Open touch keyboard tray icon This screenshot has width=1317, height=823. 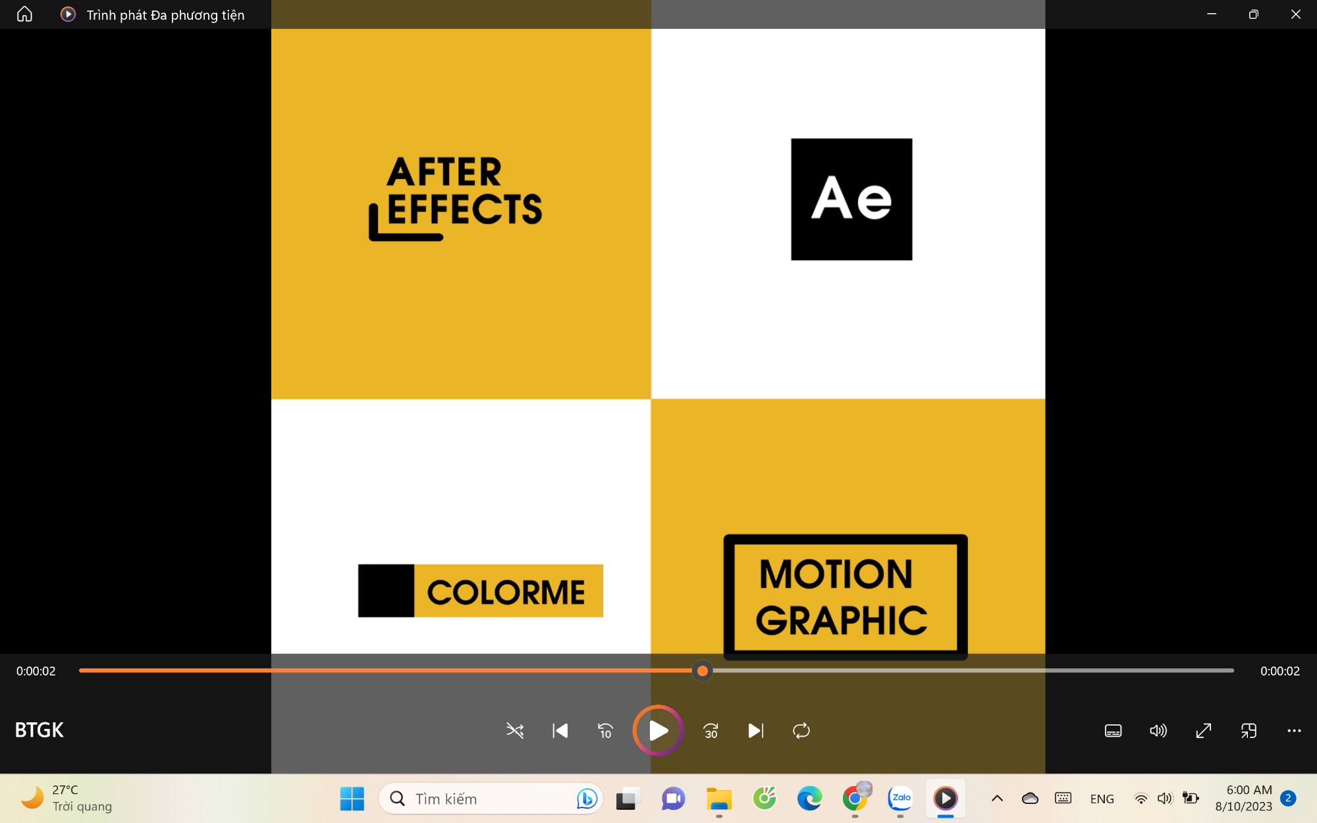[x=1063, y=799]
